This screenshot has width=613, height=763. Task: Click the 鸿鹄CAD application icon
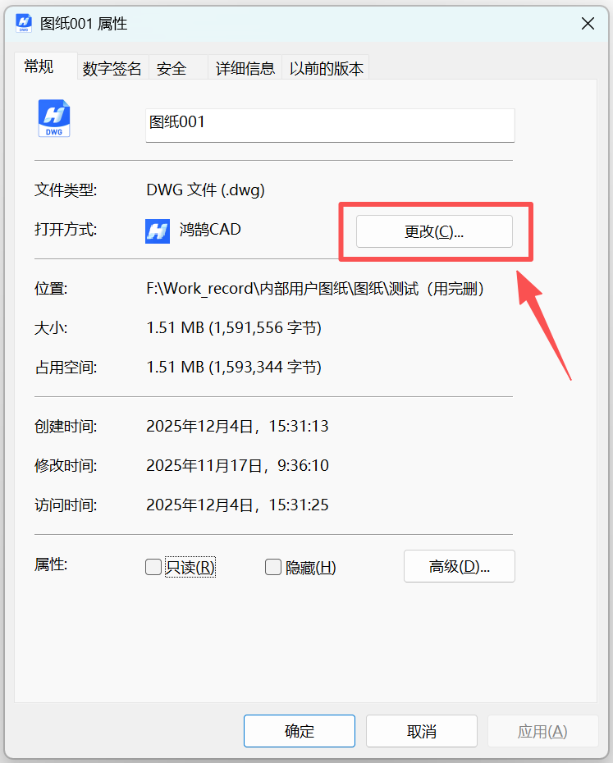(x=158, y=231)
